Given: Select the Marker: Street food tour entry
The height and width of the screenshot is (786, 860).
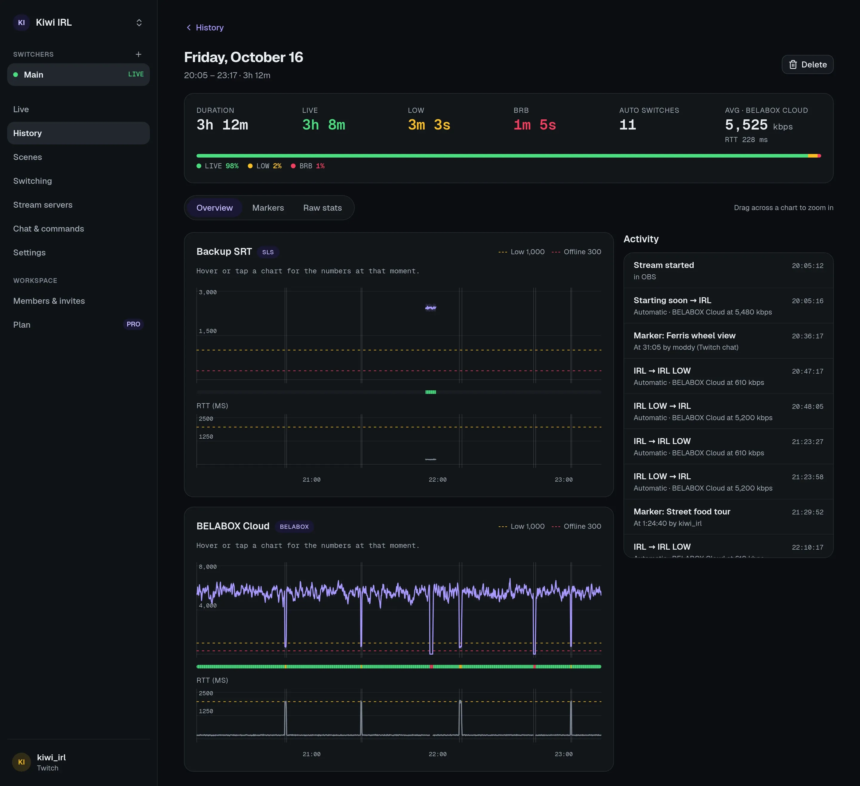Looking at the screenshot, I should [728, 517].
